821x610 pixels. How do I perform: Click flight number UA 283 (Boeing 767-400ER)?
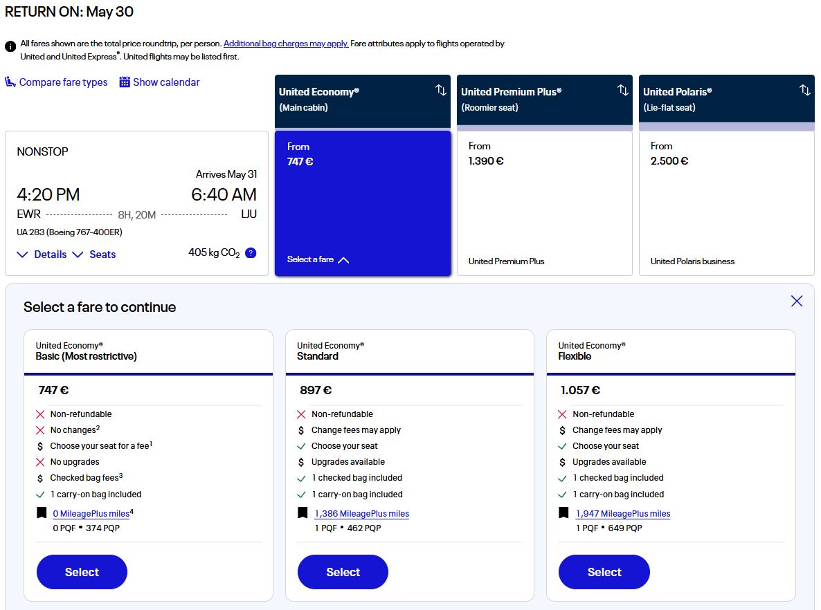[69, 232]
